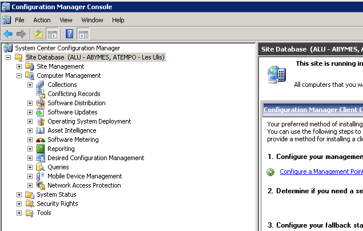The height and width of the screenshot is (231, 363).
Task: Toggle the Show/Hide Console Tree button
Action: point(52,34)
